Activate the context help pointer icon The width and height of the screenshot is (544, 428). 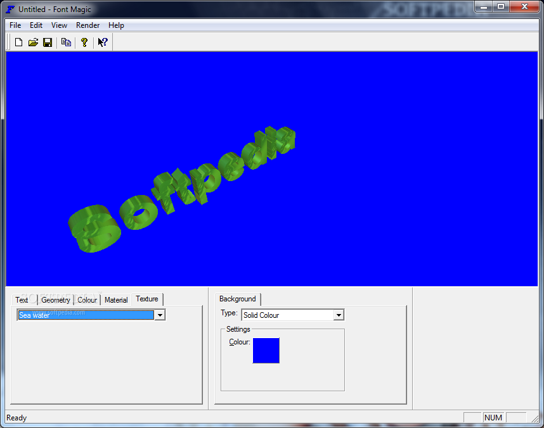coord(103,42)
